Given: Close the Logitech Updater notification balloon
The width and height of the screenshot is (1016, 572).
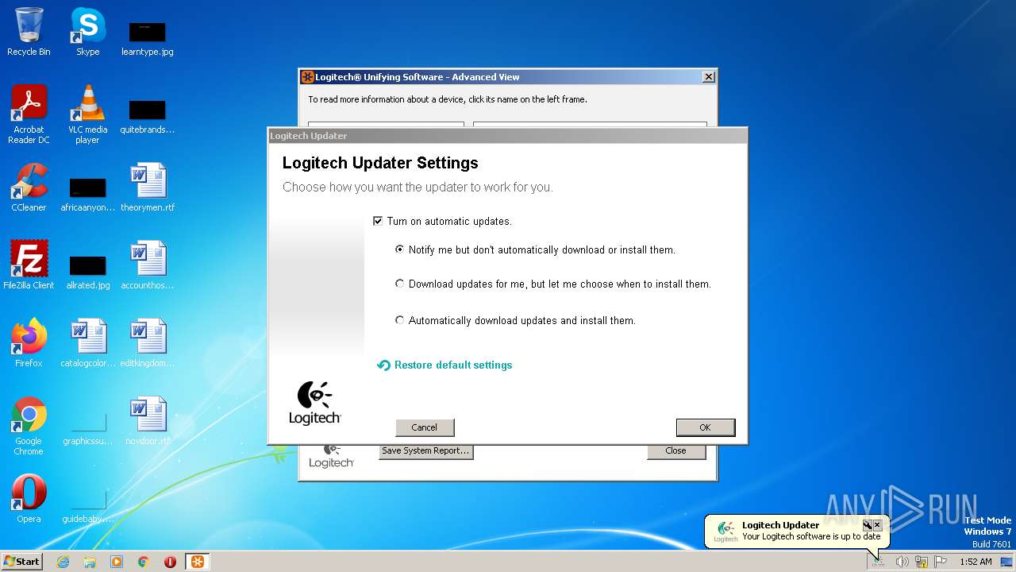Looking at the screenshot, I should pos(877,525).
